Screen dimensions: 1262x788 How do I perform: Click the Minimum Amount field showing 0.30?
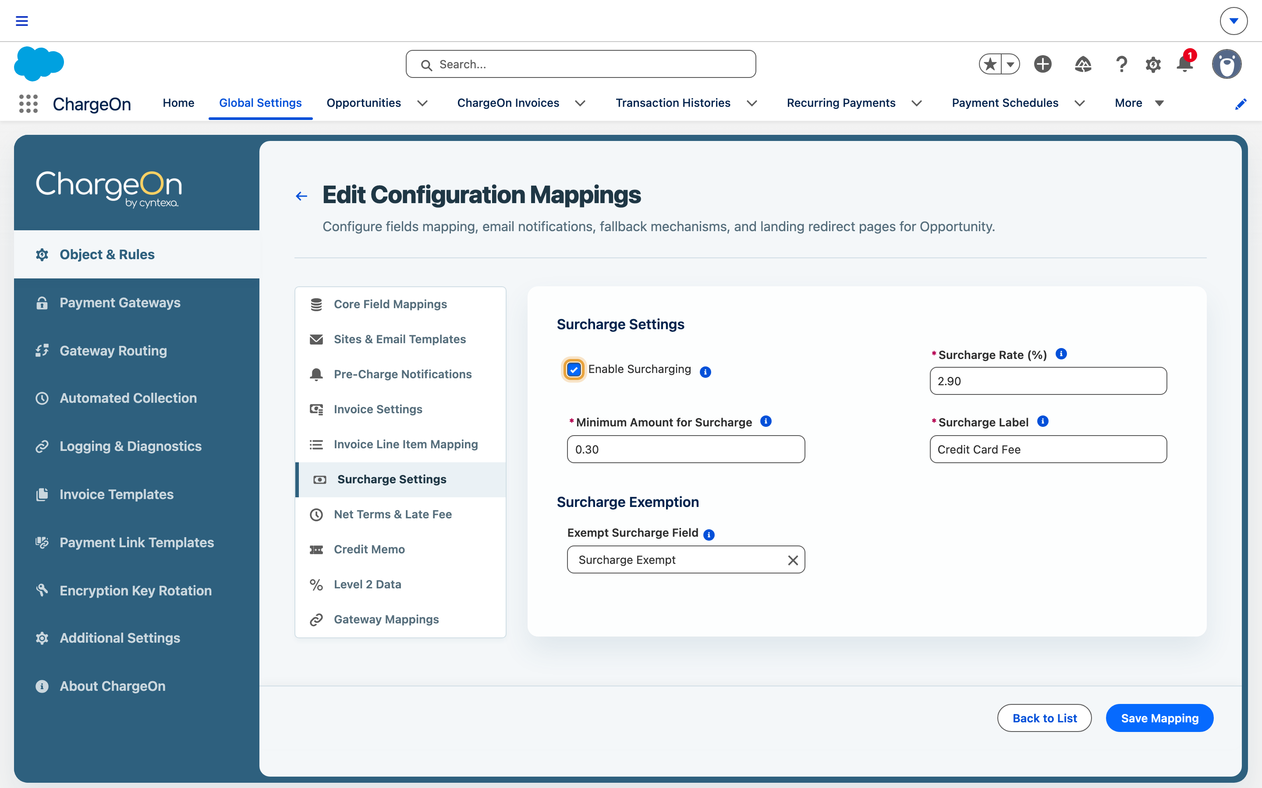point(686,449)
